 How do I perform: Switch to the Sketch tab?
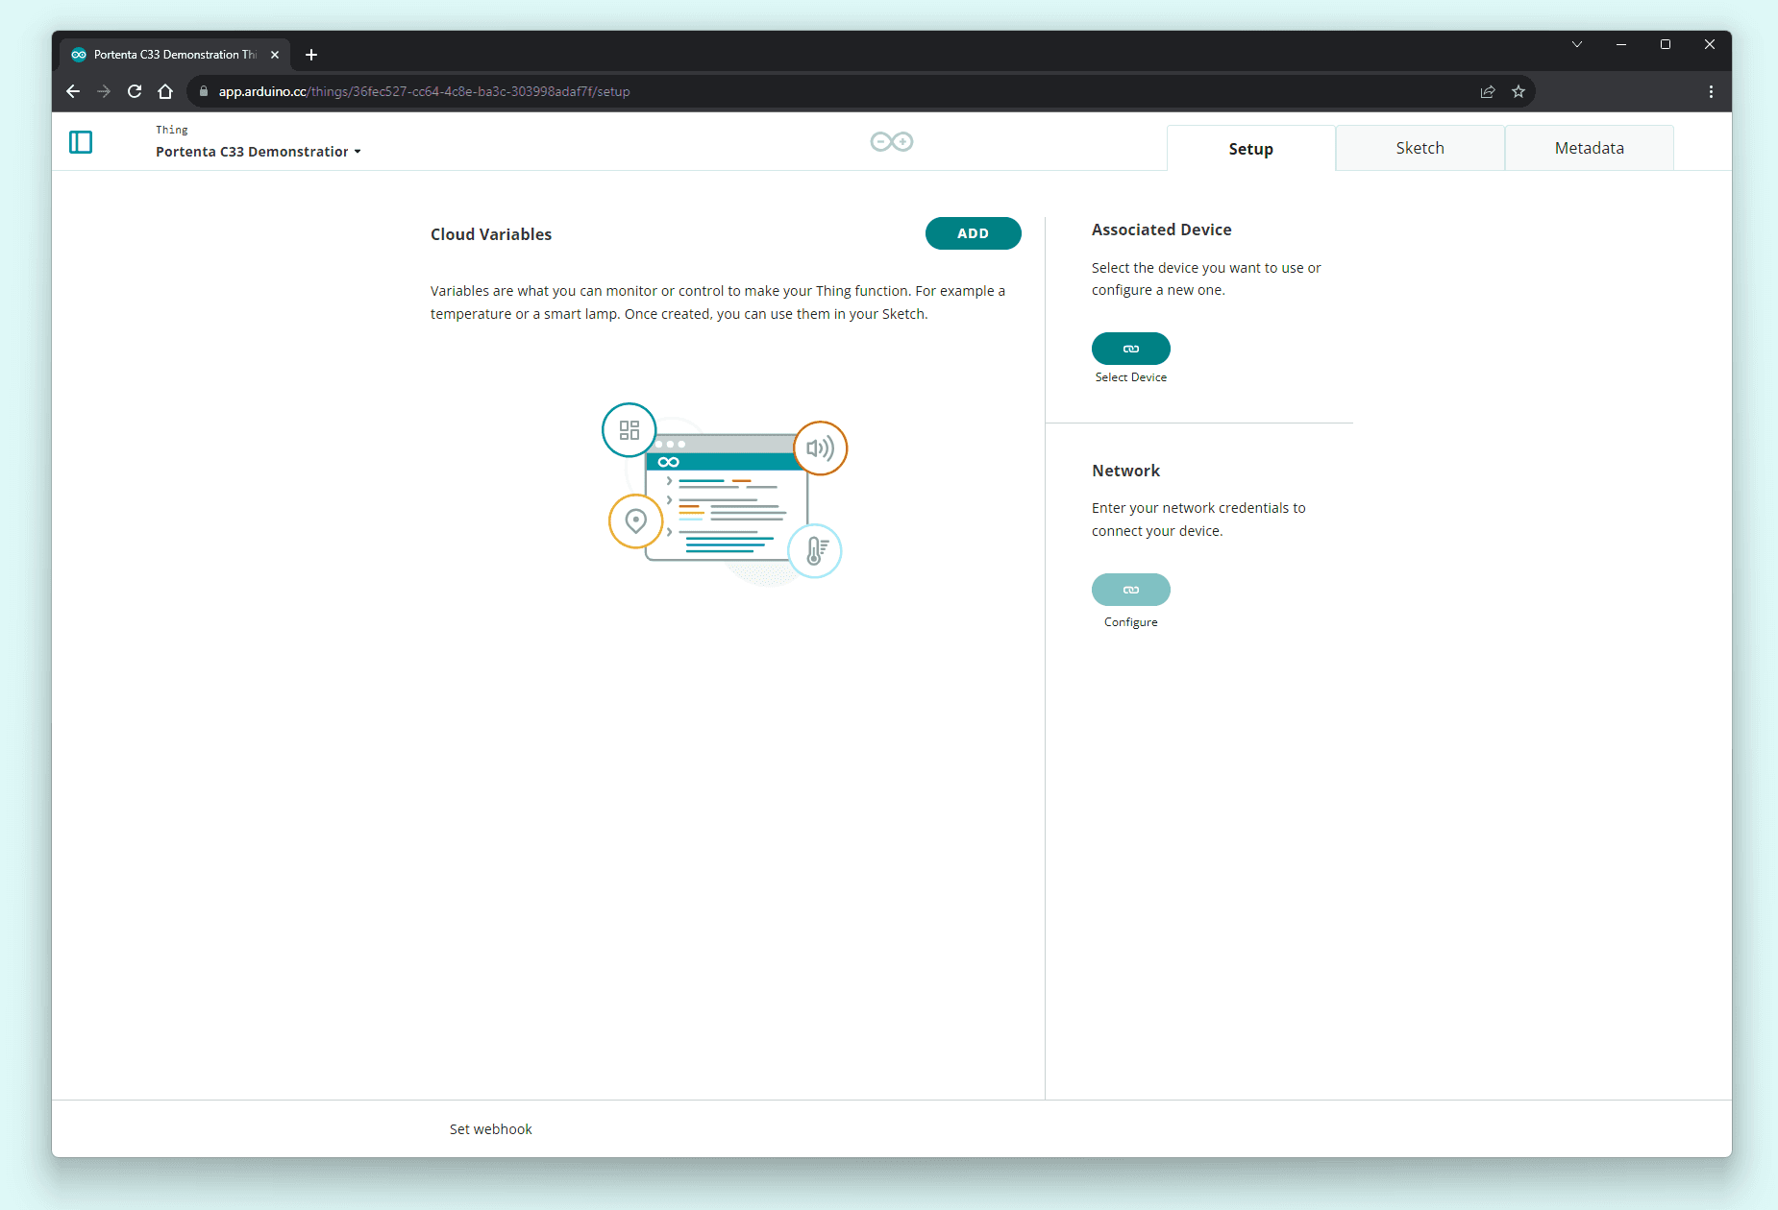coord(1420,147)
